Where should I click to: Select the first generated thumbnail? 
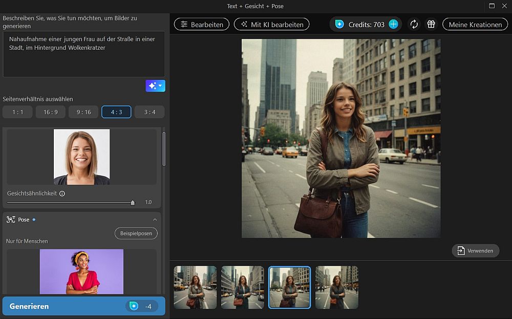point(195,287)
